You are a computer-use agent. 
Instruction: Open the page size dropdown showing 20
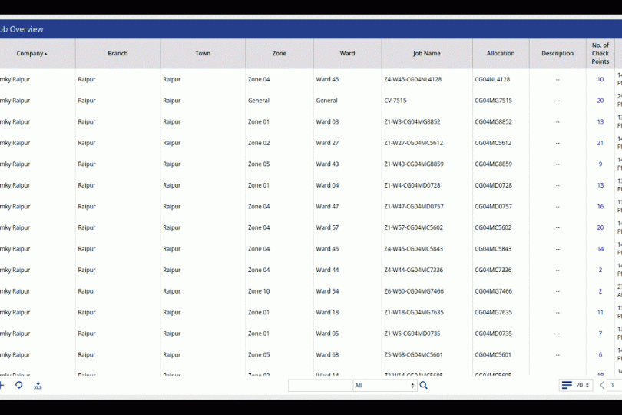[x=584, y=385]
